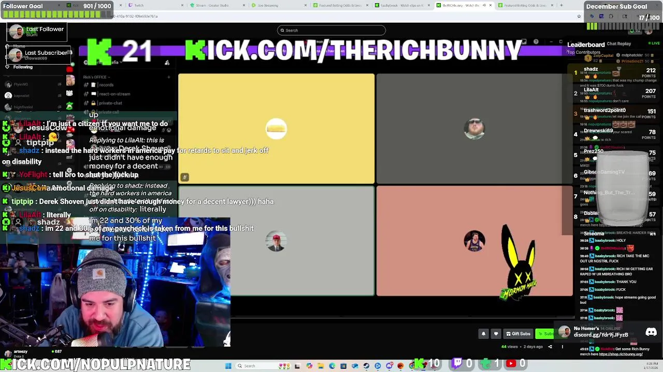Image resolution: width=663 pixels, height=372 pixels.
Task: Click the Discord invite people icon
Action: (x=167, y=63)
